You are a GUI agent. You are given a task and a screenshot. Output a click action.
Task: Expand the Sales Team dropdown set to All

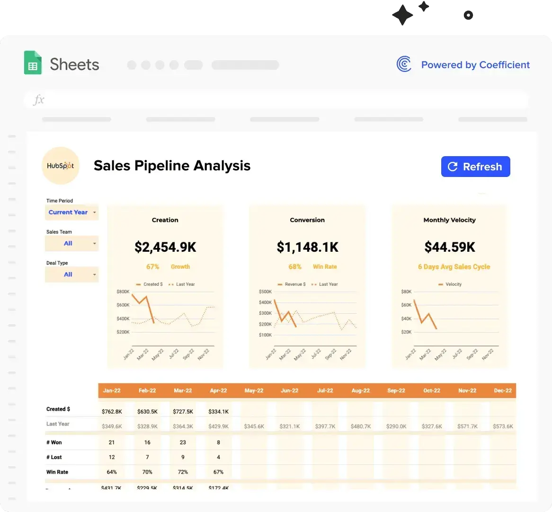tap(71, 243)
